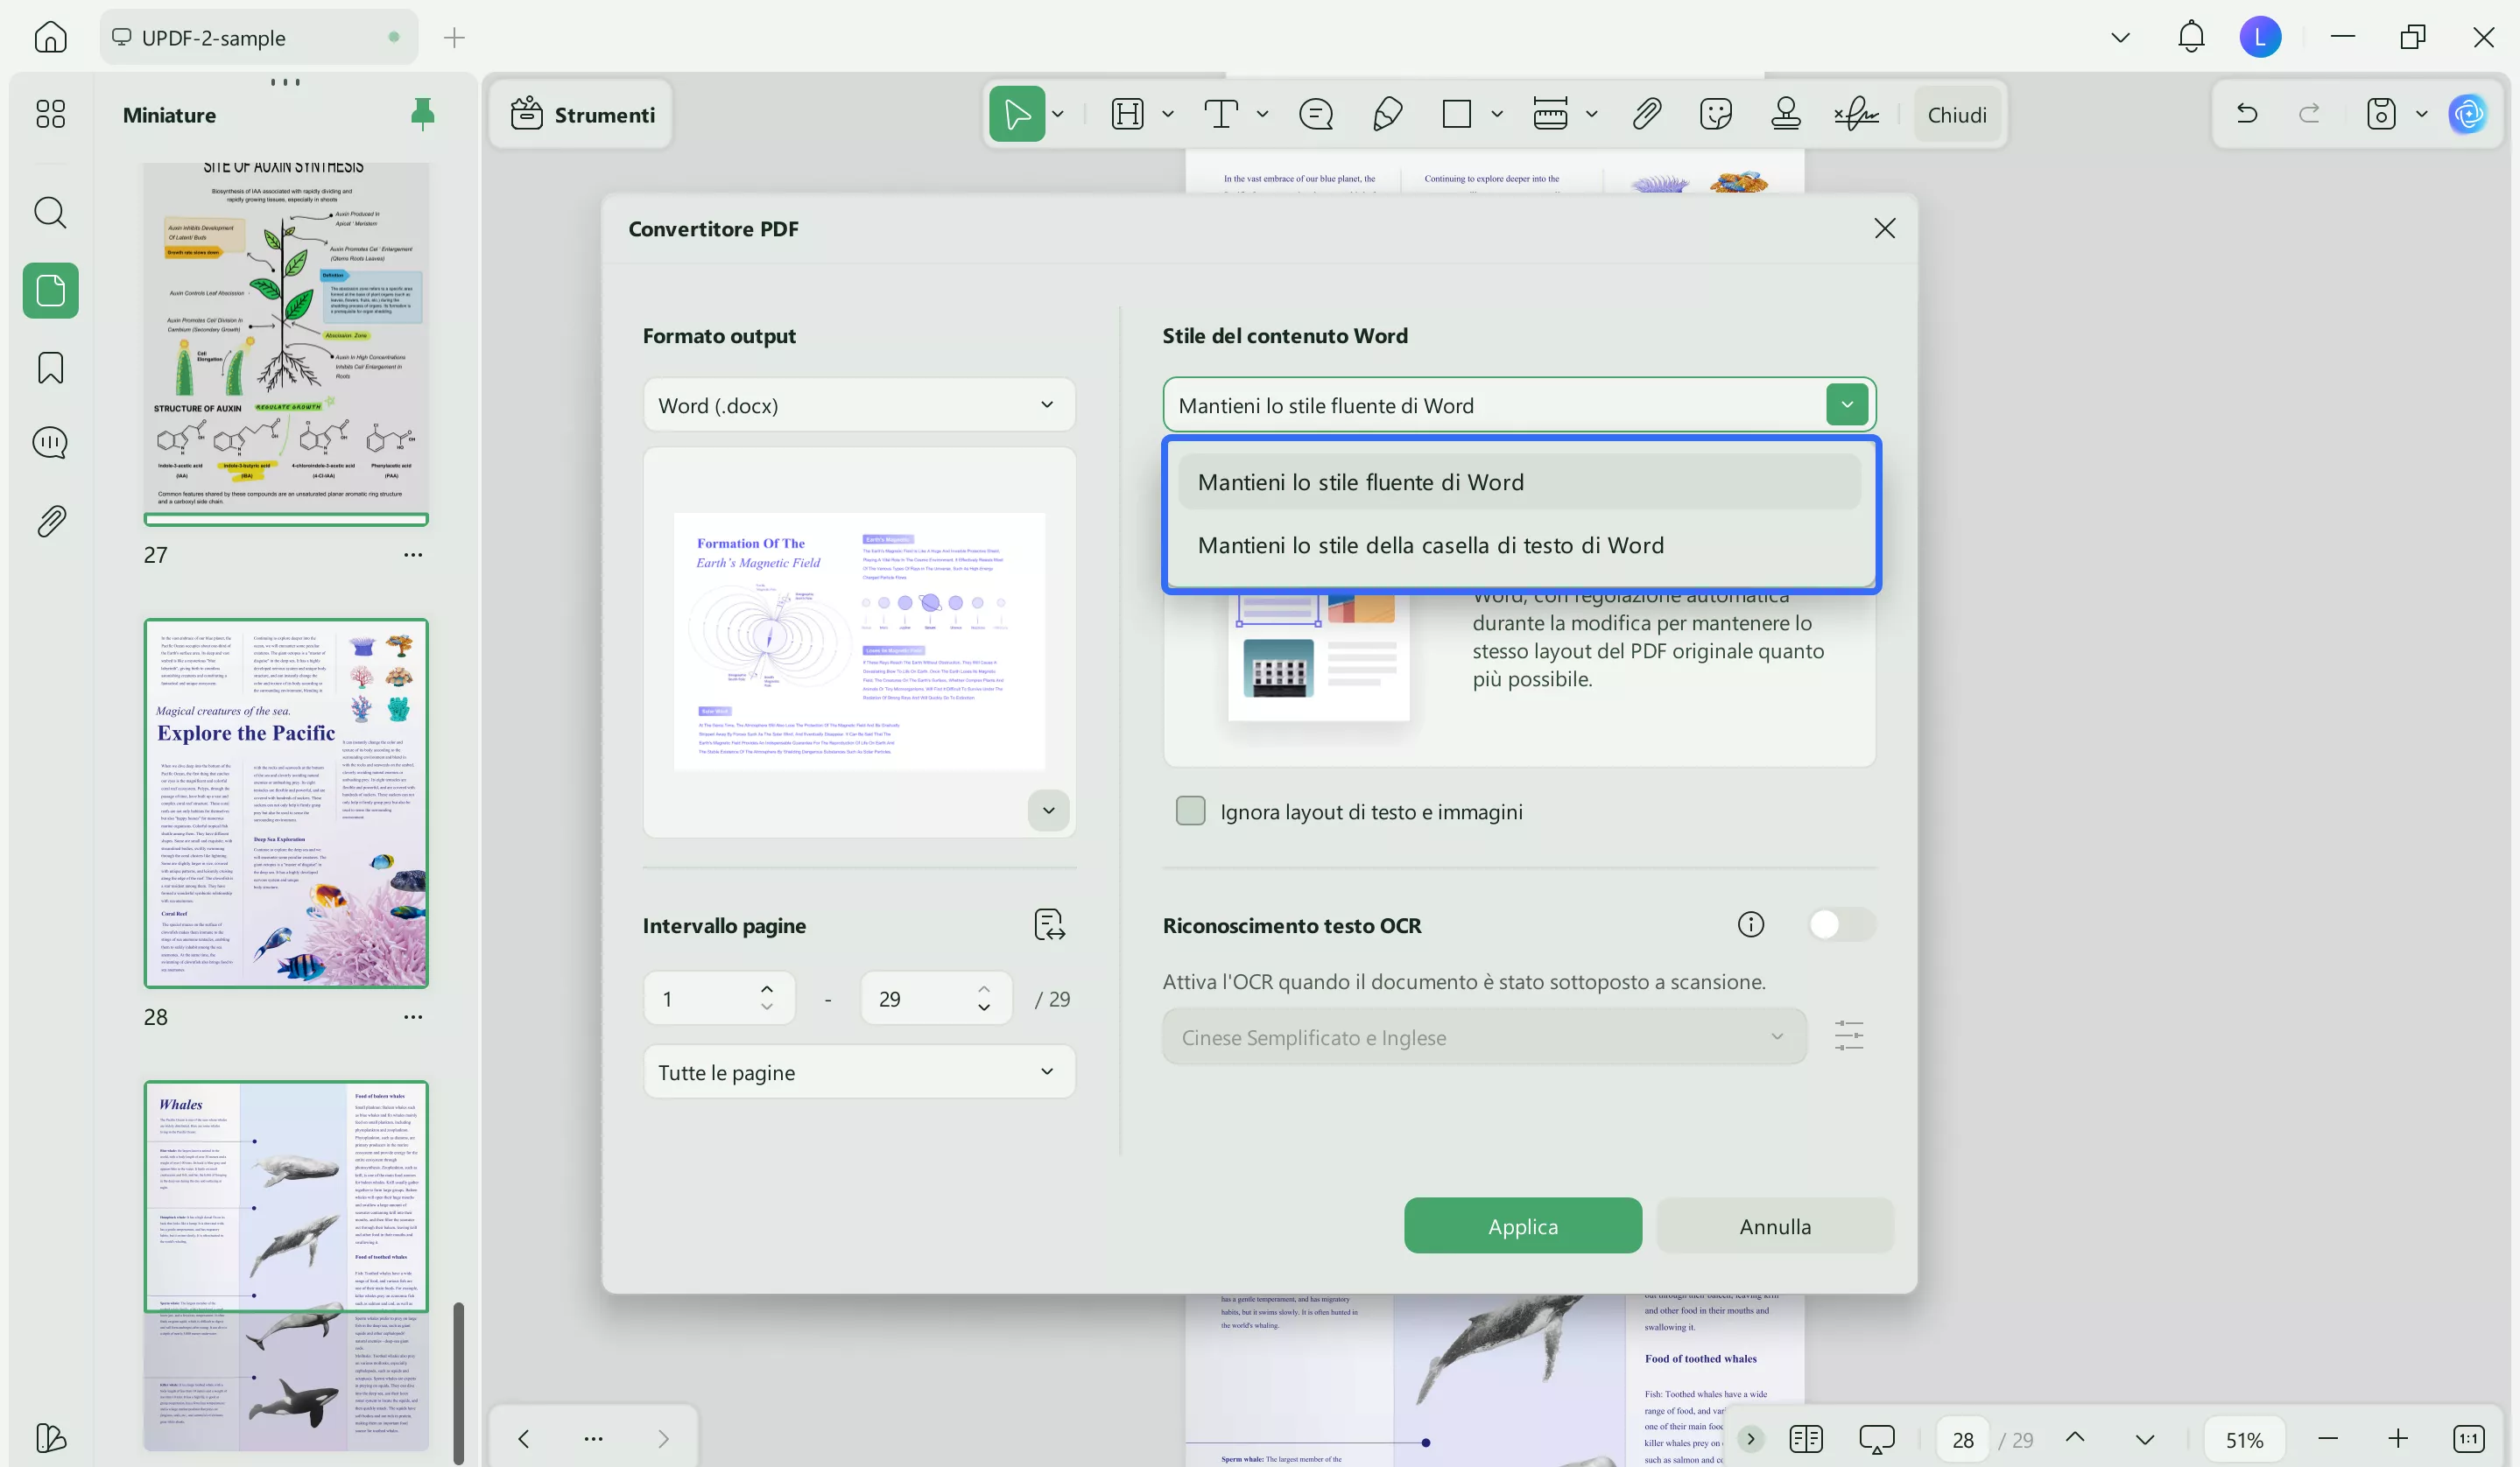
Task: Click the Applica button
Action: 1522,1226
